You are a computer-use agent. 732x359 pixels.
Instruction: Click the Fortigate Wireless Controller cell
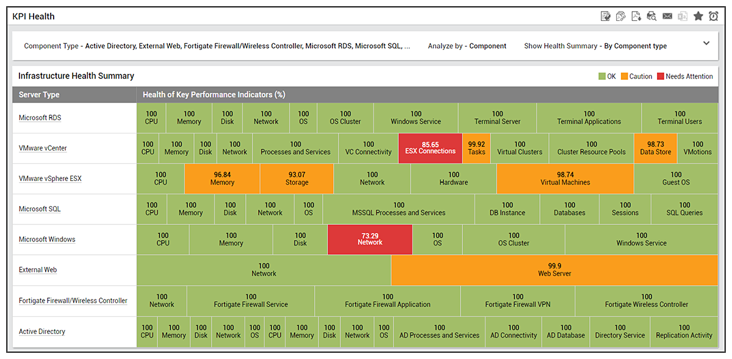coord(646,301)
